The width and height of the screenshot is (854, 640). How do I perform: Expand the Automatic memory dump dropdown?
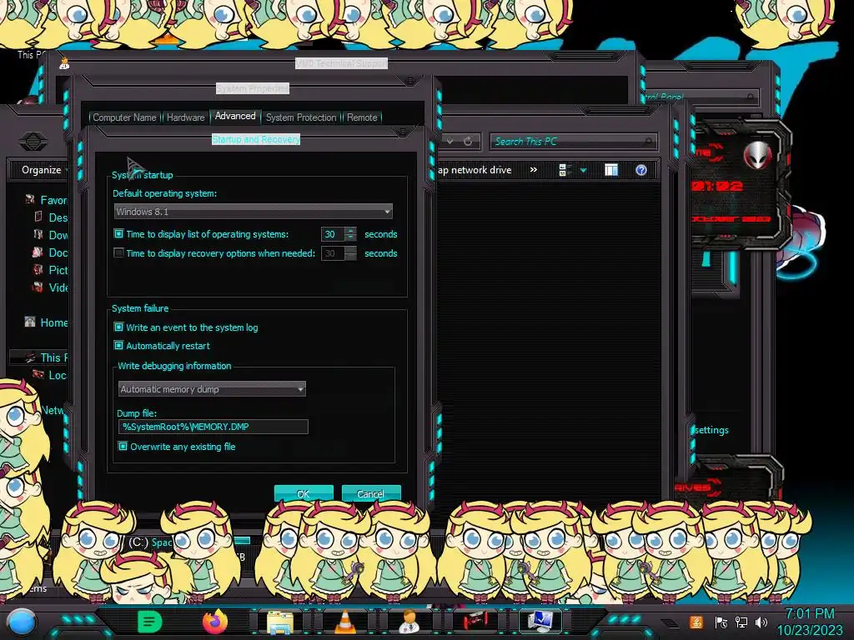point(212,388)
